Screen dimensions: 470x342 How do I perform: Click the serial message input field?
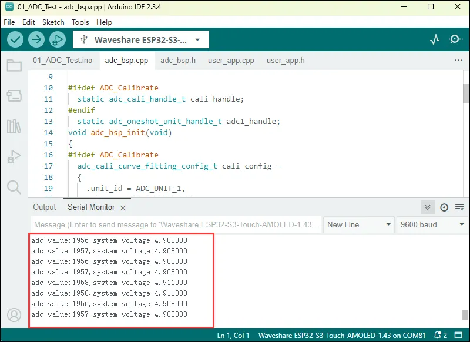point(176,224)
